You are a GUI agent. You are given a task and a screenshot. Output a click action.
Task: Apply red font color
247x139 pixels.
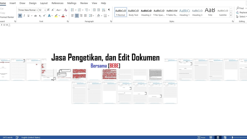pos(63,16)
